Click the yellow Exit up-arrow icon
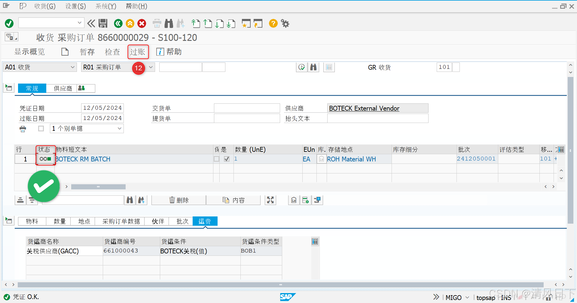The image size is (577, 303). 130,23
